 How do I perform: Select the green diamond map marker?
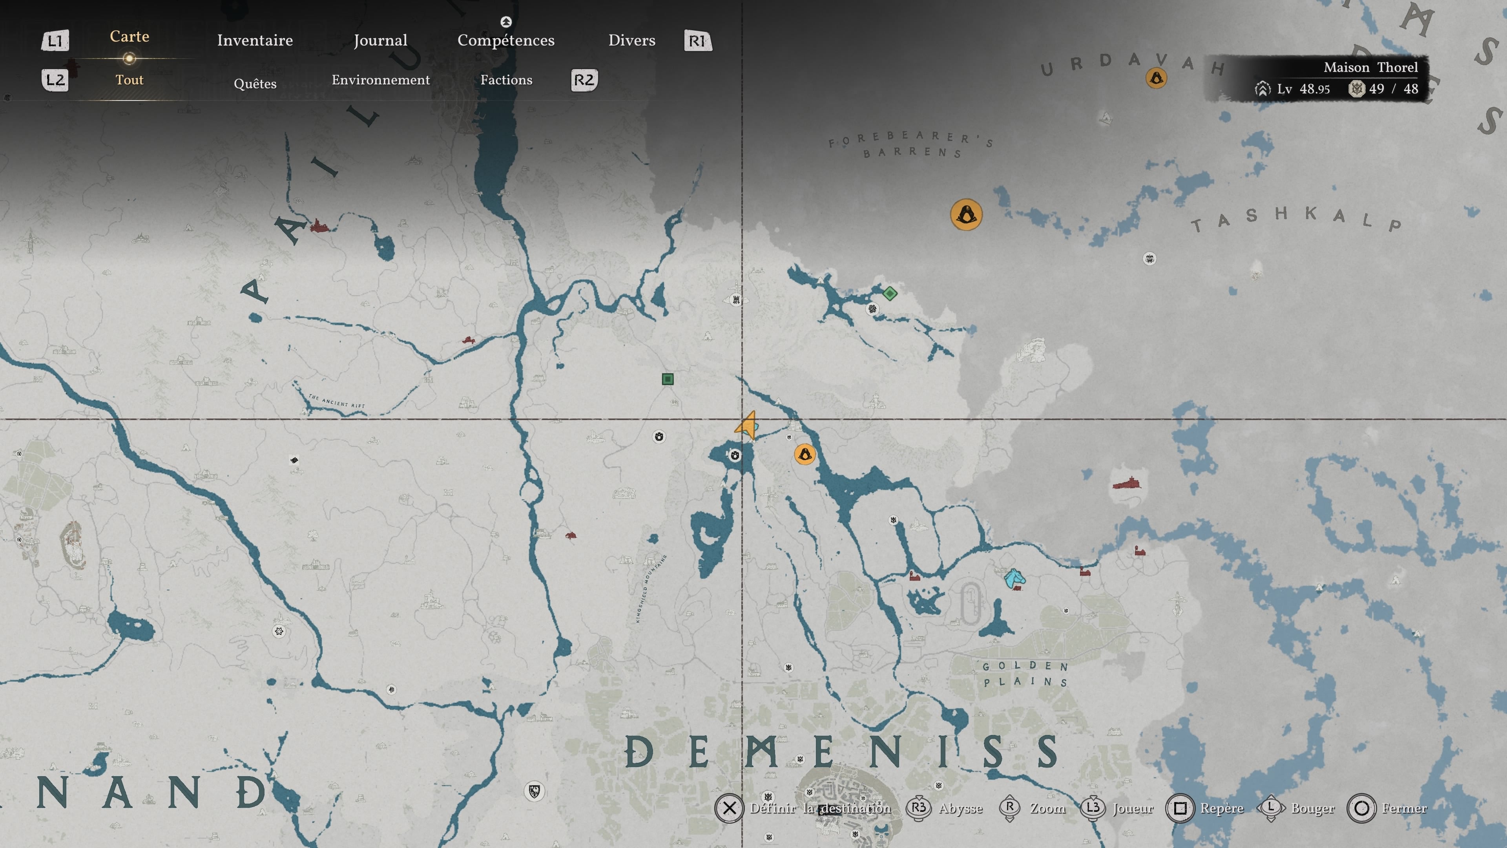(x=890, y=293)
